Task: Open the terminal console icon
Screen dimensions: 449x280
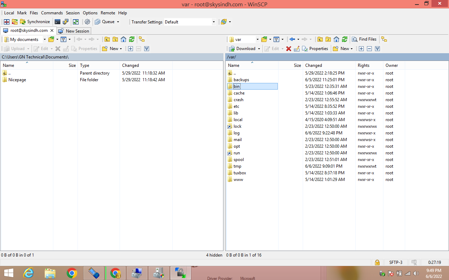Action: pyautogui.click(x=58, y=22)
